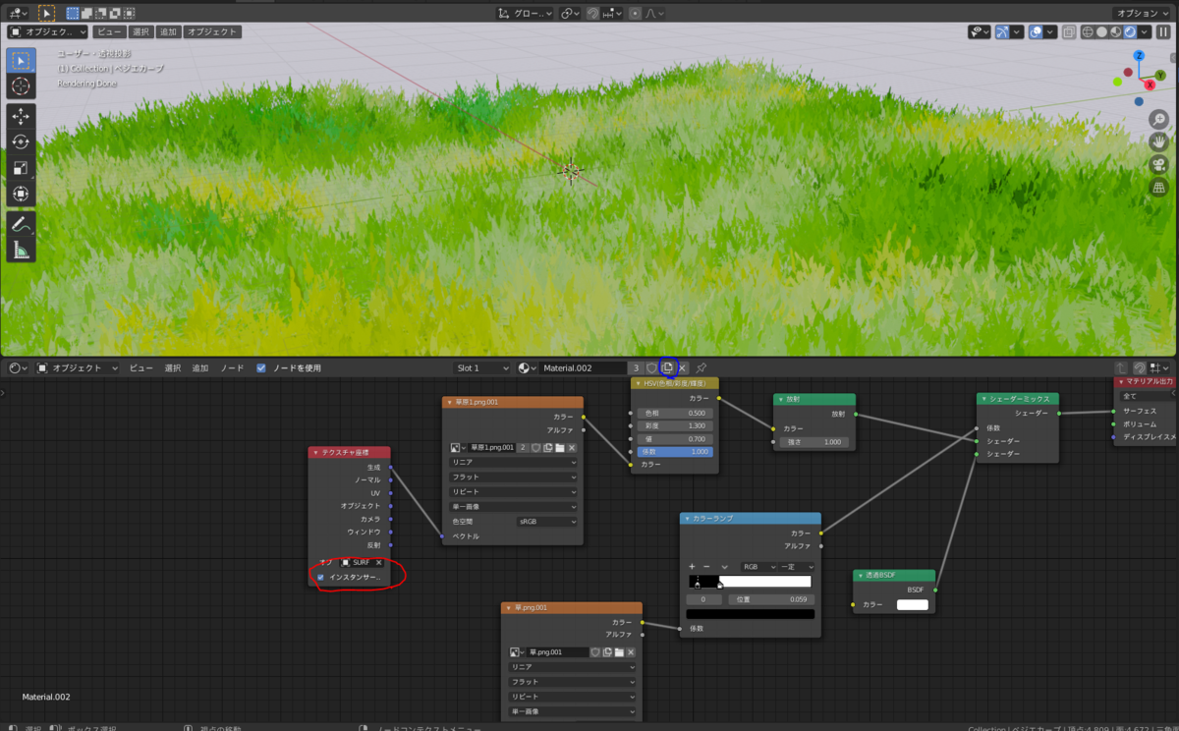
Task: Open the リピート extension dropdown in 草原1.png.001
Action: 513,491
